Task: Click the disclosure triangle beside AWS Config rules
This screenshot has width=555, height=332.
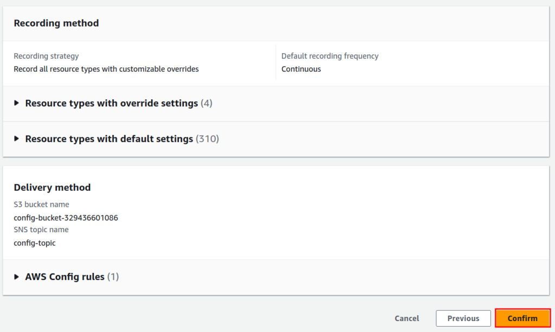Action: (16, 277)
